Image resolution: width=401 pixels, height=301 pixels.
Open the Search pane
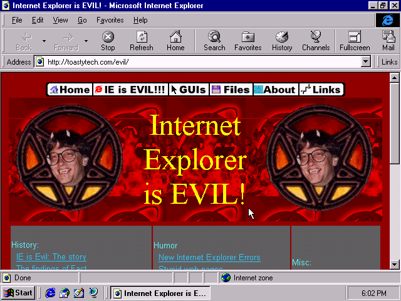point(214,41)
